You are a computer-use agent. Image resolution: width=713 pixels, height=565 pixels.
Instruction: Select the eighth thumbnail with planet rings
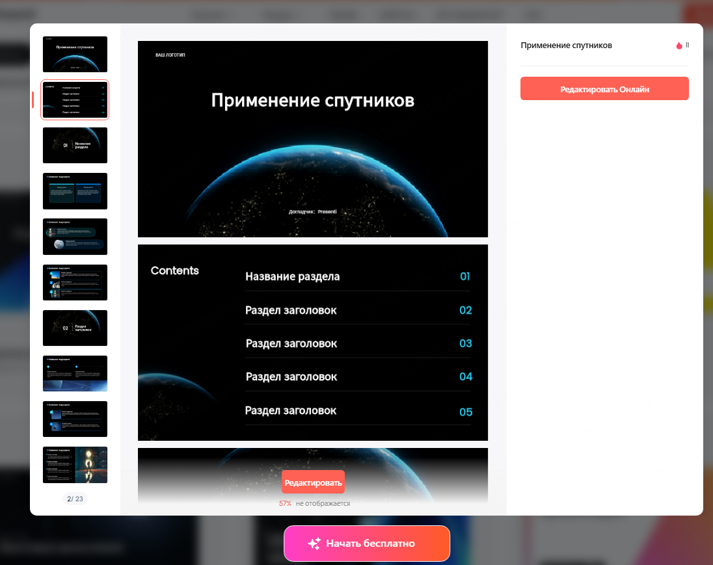(75, 373)
